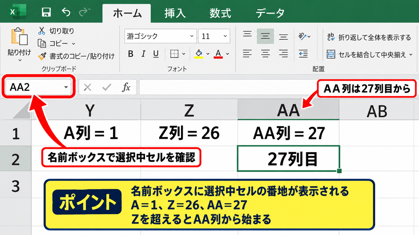Open the 挿入 tab
This screenshot has width=419, height=235.
[x=175, y=13]
